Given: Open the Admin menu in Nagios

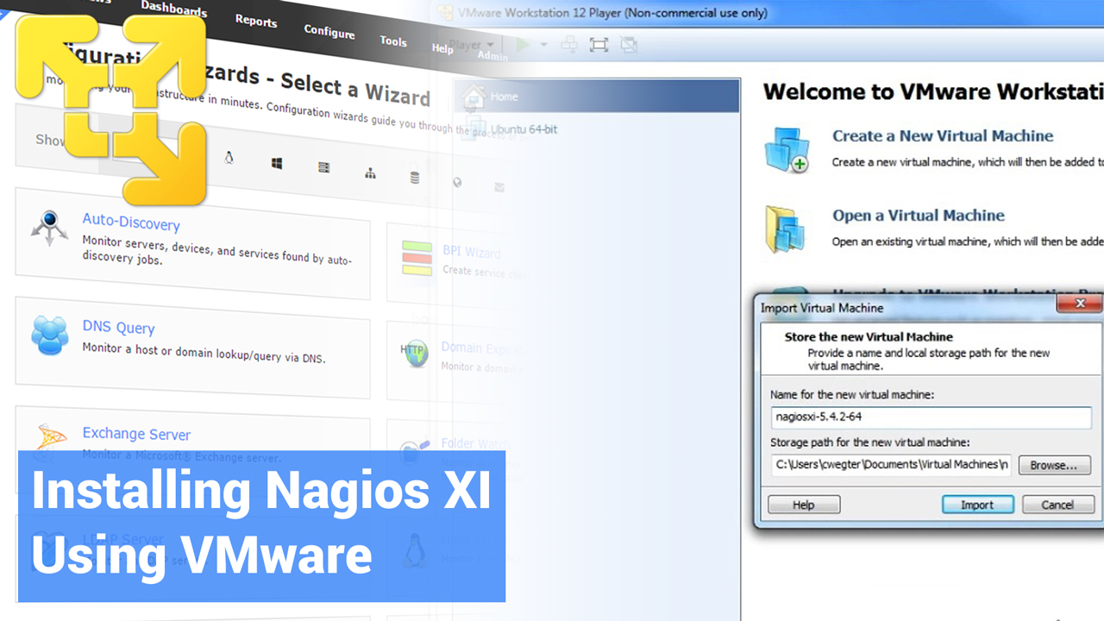Looking at the screenshot, I should tap(492, 56).
